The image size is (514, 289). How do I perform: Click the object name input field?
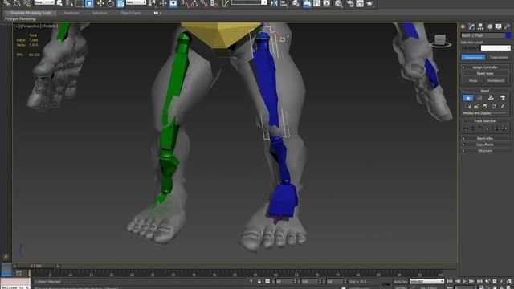[483, 35]
